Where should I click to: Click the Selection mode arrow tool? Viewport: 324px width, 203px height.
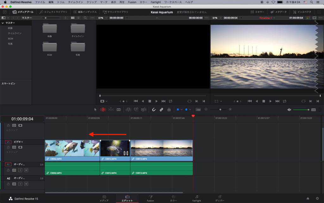(96, 109)
